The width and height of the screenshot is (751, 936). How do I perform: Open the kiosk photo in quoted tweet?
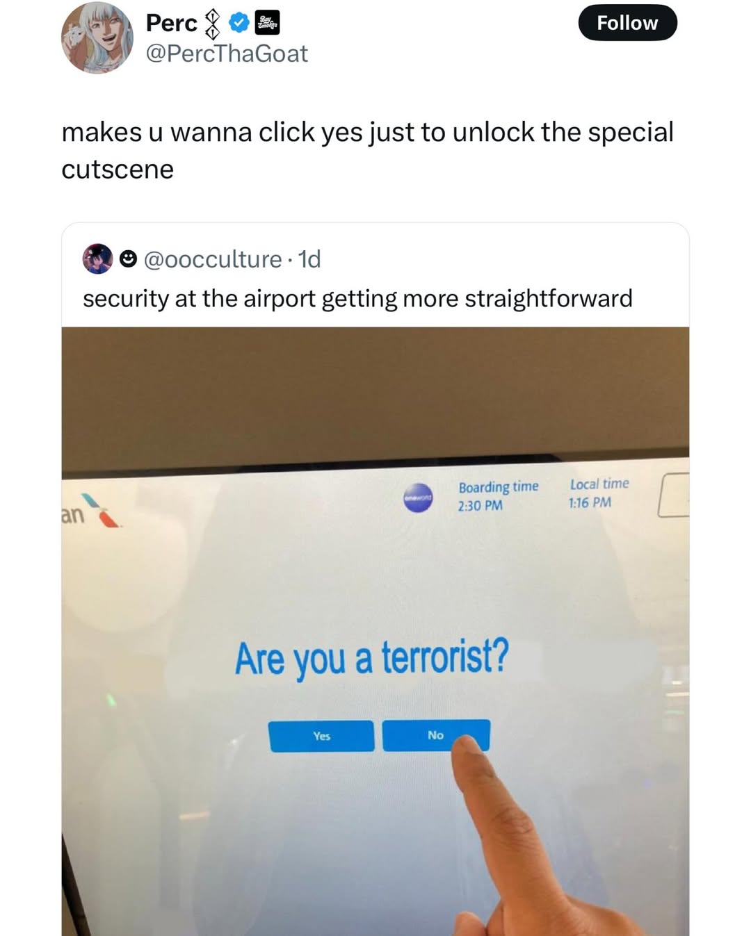click(x=375, y=631)
